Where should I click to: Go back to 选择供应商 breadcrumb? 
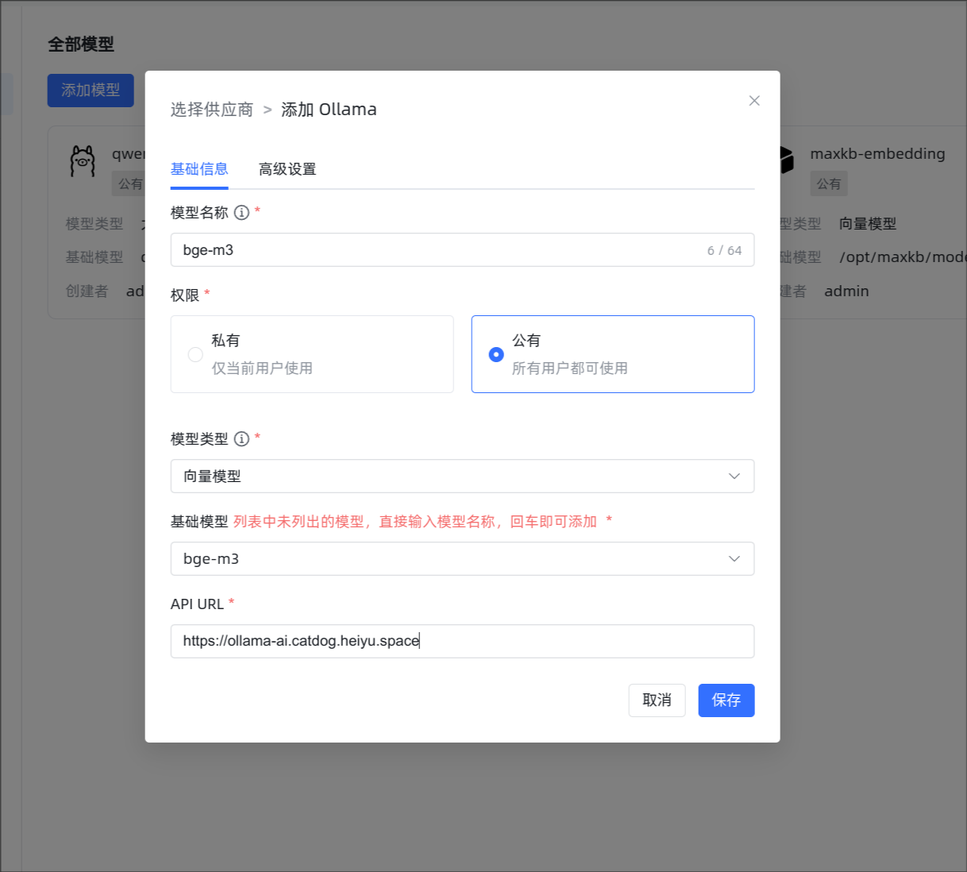tap(212, 110)
